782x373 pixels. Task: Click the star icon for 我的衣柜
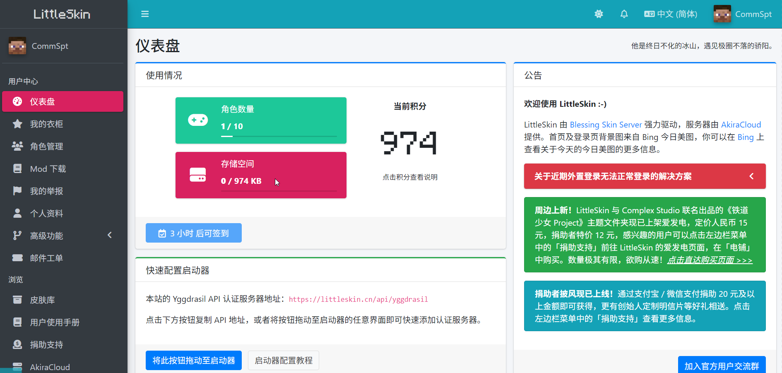(17, 124)
